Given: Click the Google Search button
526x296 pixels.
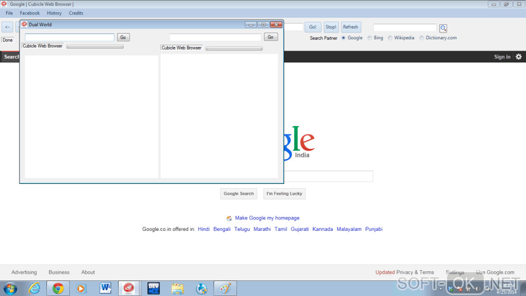Looking at the screenshot, I should click(239, 194).
